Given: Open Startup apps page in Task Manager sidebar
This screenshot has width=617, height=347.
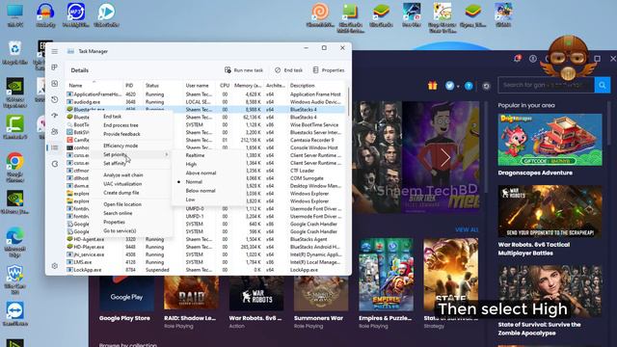Looking at the screenshot, I should click(x=54, y=116).
